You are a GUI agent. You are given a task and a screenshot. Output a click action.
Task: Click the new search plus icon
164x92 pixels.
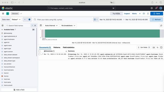(140, 14)
